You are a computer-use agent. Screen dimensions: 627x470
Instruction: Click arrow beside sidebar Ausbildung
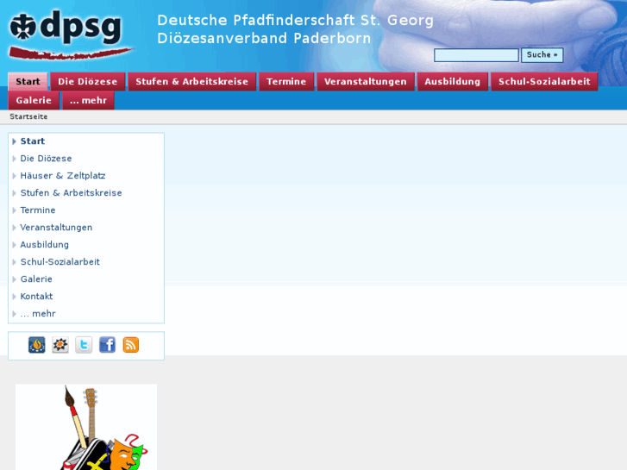click(x=14, y=244)
